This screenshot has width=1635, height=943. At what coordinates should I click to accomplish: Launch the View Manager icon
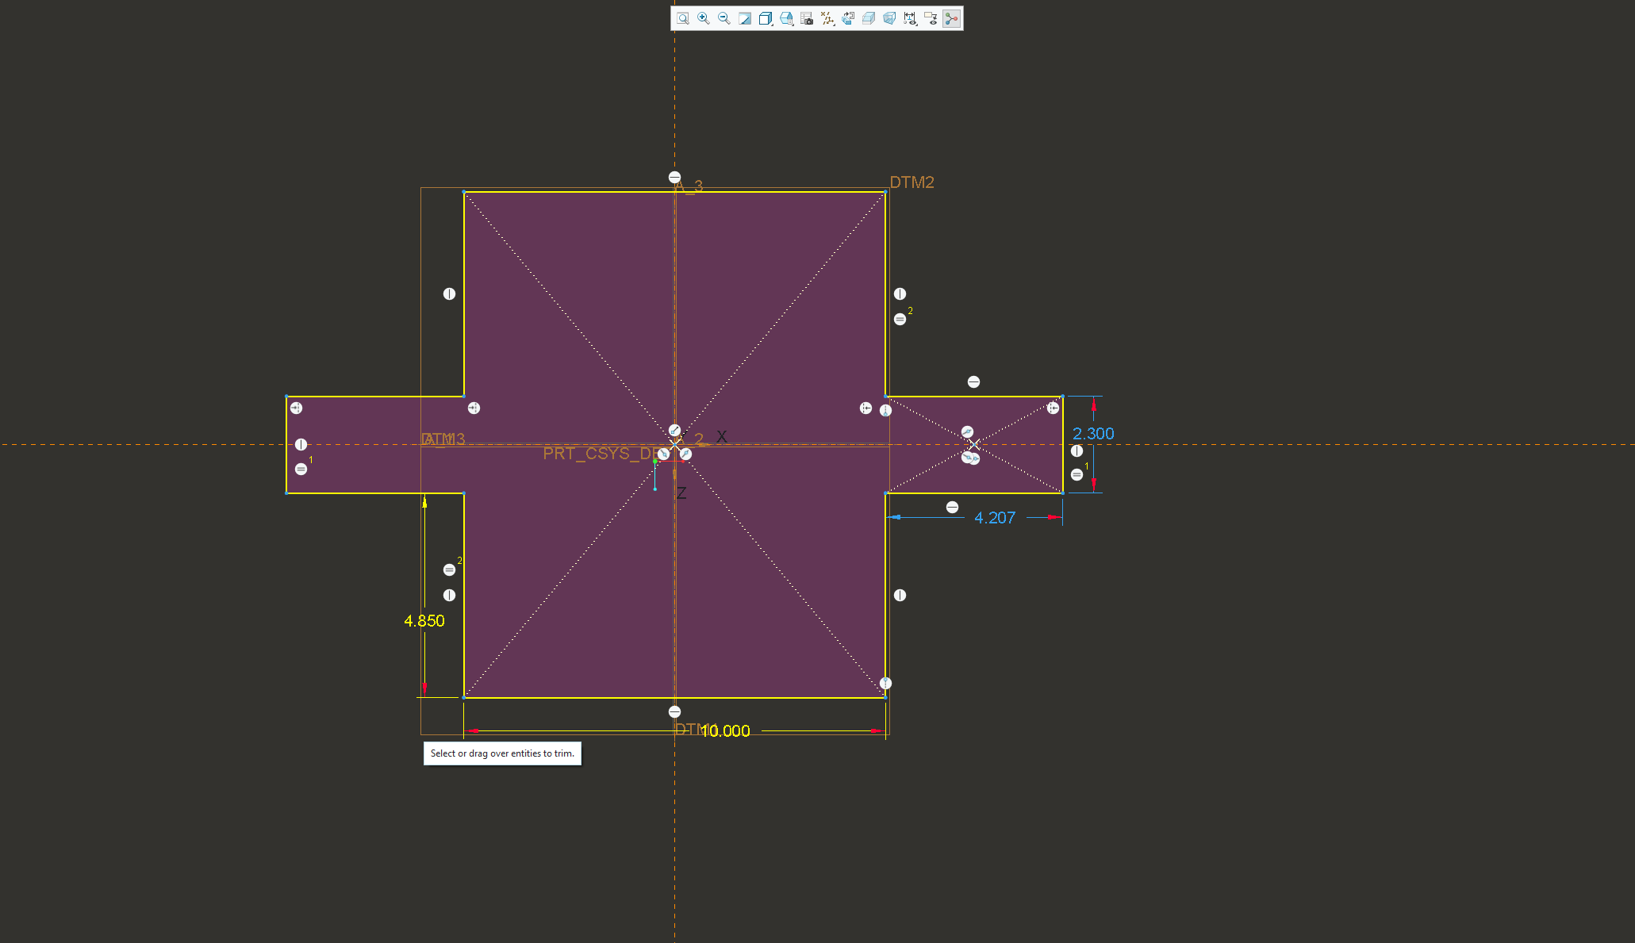click(x=807, y=18)
